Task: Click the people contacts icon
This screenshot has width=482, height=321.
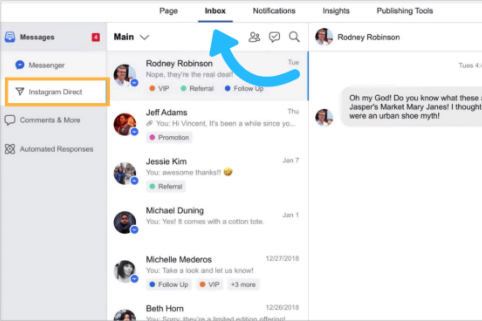Action: click(x=254, y=37)
